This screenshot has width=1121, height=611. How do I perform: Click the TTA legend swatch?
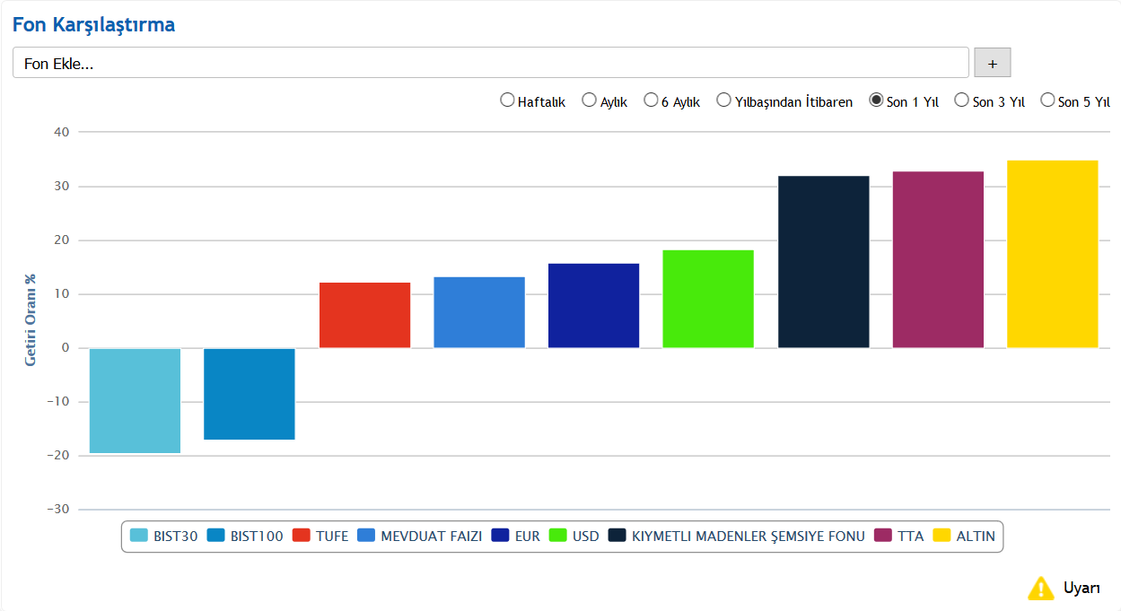(x=883, y=536)
